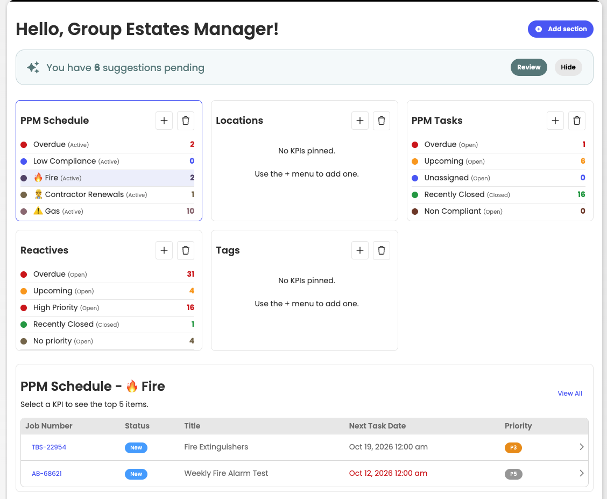
Task: Click the Priority column header
Action: pyautogui.click(x=518, y=426)
